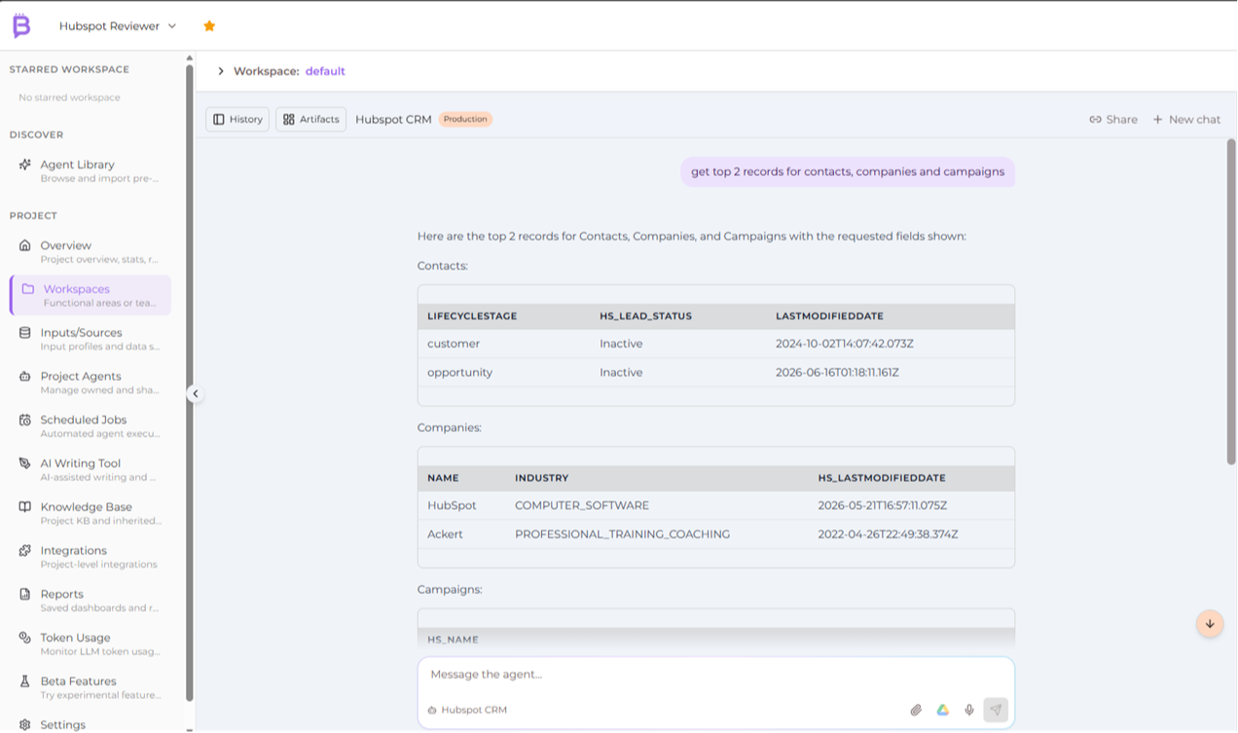Open Inputs/Sources section
The width and height of the screenshot is (1238, 733).
coord(92,339)
